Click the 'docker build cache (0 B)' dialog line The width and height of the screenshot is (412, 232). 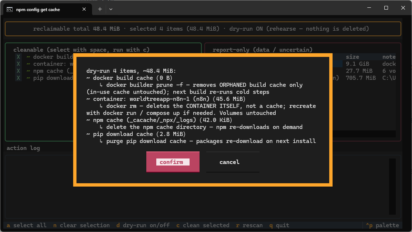129,78
